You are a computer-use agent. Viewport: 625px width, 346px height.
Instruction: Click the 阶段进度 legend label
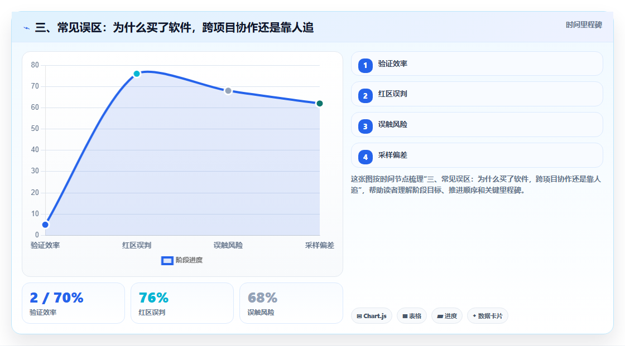pyautogui.click(x=189, y=260)
